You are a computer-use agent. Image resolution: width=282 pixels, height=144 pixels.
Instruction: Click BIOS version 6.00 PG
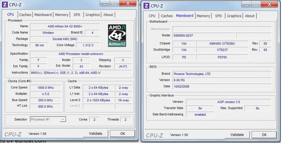[222, 80]
